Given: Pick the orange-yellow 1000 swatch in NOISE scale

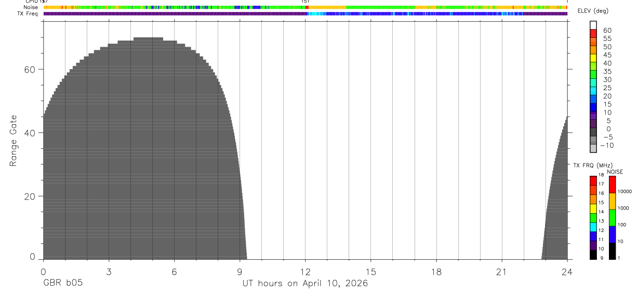Looking at the screenshot, I should click(612, 201).
